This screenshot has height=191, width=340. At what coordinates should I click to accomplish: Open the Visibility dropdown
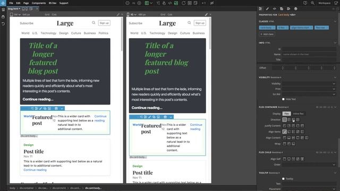[309, 84]
